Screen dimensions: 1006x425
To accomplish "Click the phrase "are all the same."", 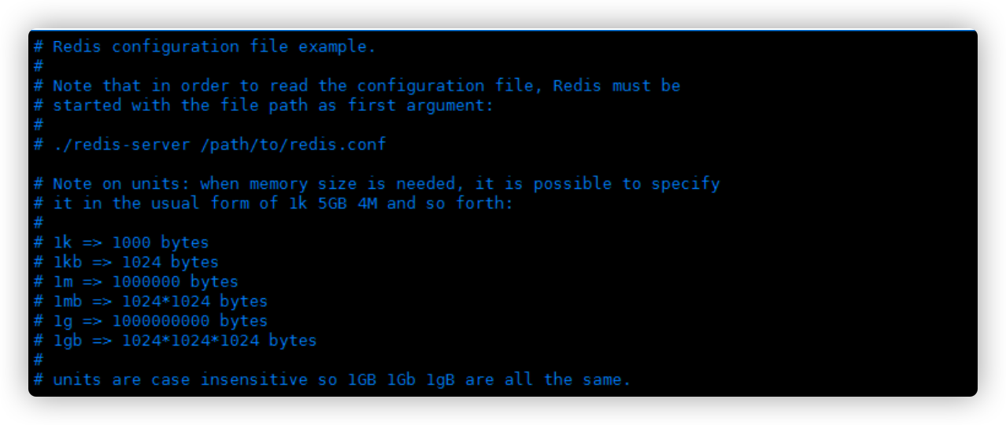I will 548,380.
